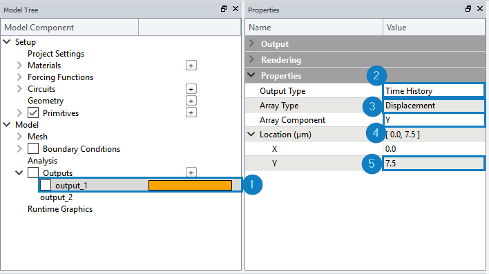Expand the Rendering property group
Screen dimensions: 489x274
coord(251,59)
